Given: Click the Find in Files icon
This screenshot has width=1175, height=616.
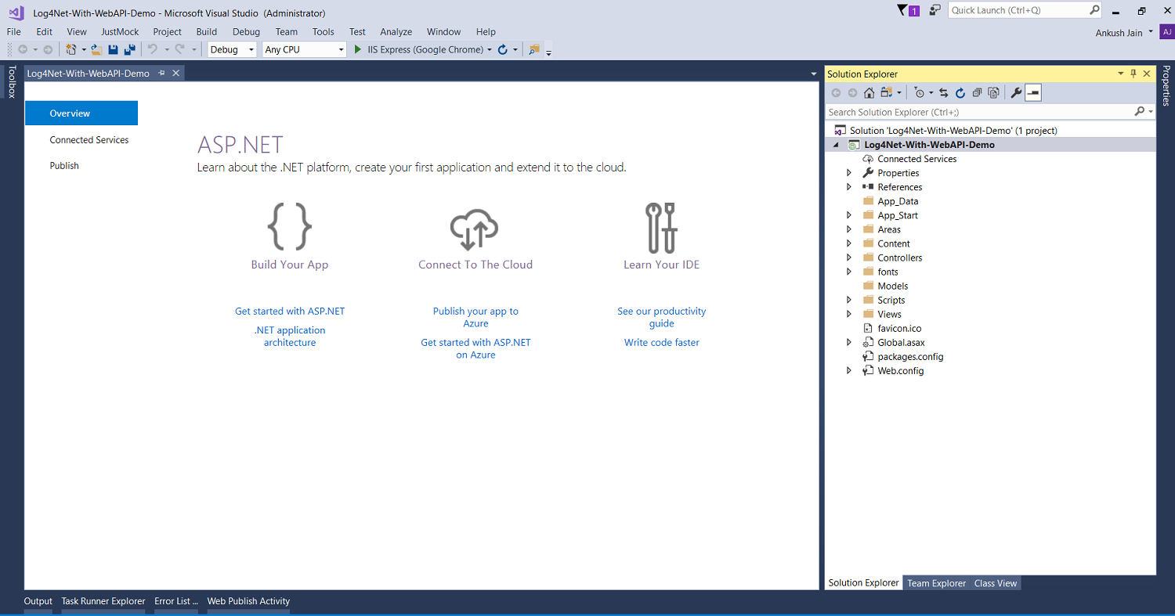Looking at the screenshot, I should (534, 49).
